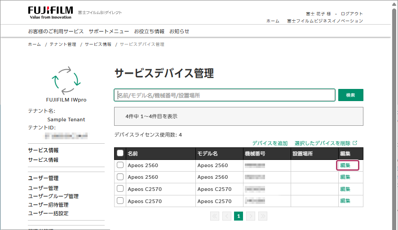Click the デバイスを追加 link
This screenshot has width=398, height=230.
[x=270, y=143]
